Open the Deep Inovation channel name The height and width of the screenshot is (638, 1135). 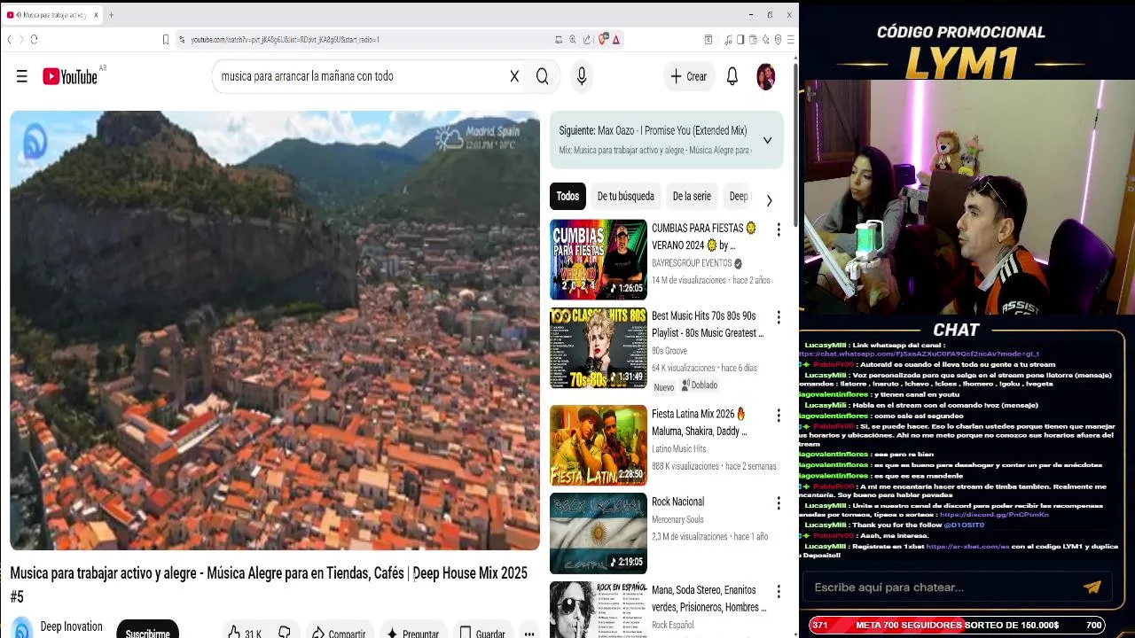[x=71, y=626]
